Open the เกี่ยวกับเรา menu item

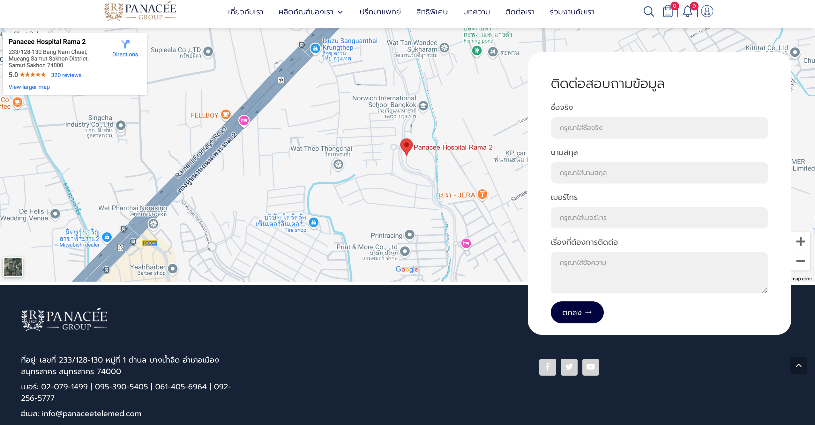point(245,12)
